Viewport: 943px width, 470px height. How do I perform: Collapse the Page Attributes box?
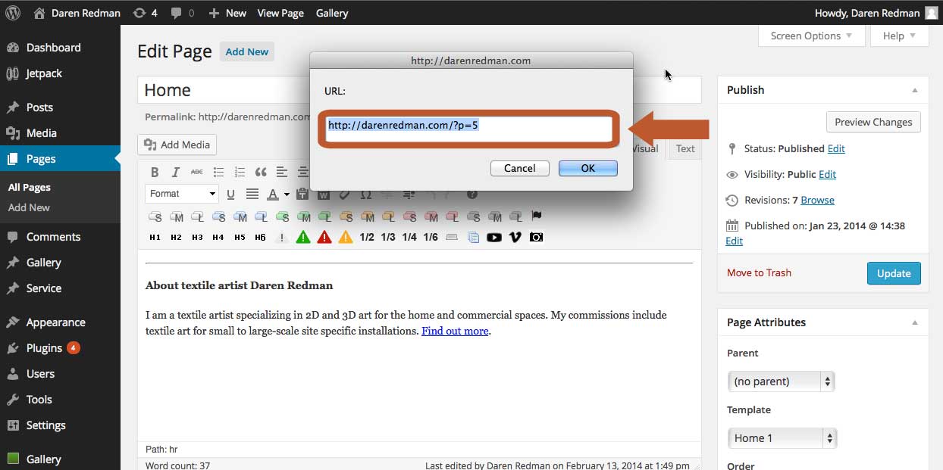(x=915, y=322)
